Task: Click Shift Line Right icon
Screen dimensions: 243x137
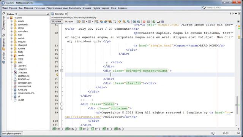Action: pyautogui.click(x=139, y=22)
